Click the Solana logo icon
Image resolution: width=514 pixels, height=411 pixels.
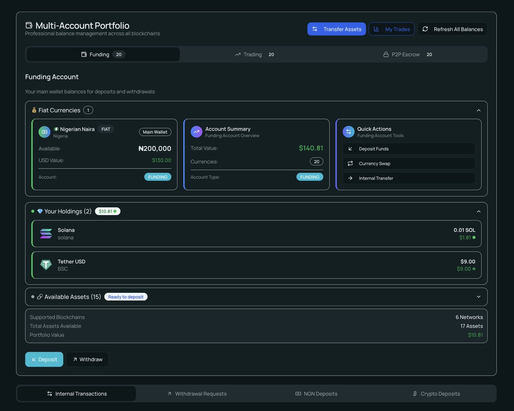(46, 234)
